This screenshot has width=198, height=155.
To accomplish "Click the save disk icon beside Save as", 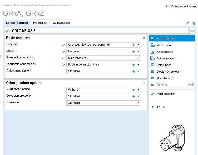I will click(152, 85).
